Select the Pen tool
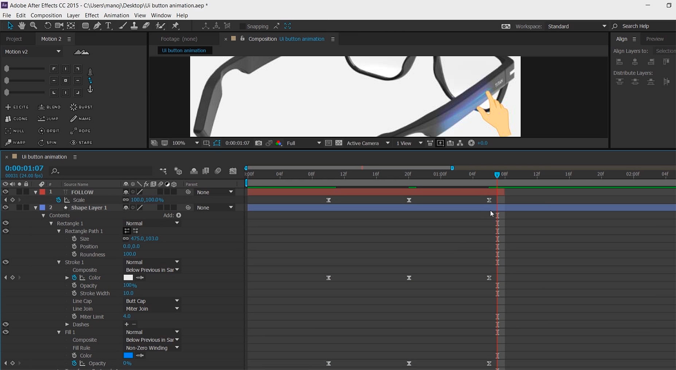The image size is (676, 370). point(98,26)
